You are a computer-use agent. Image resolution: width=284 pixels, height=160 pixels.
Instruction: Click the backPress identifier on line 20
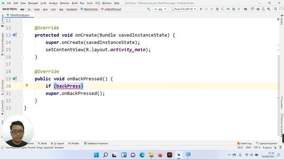(68, 86)
